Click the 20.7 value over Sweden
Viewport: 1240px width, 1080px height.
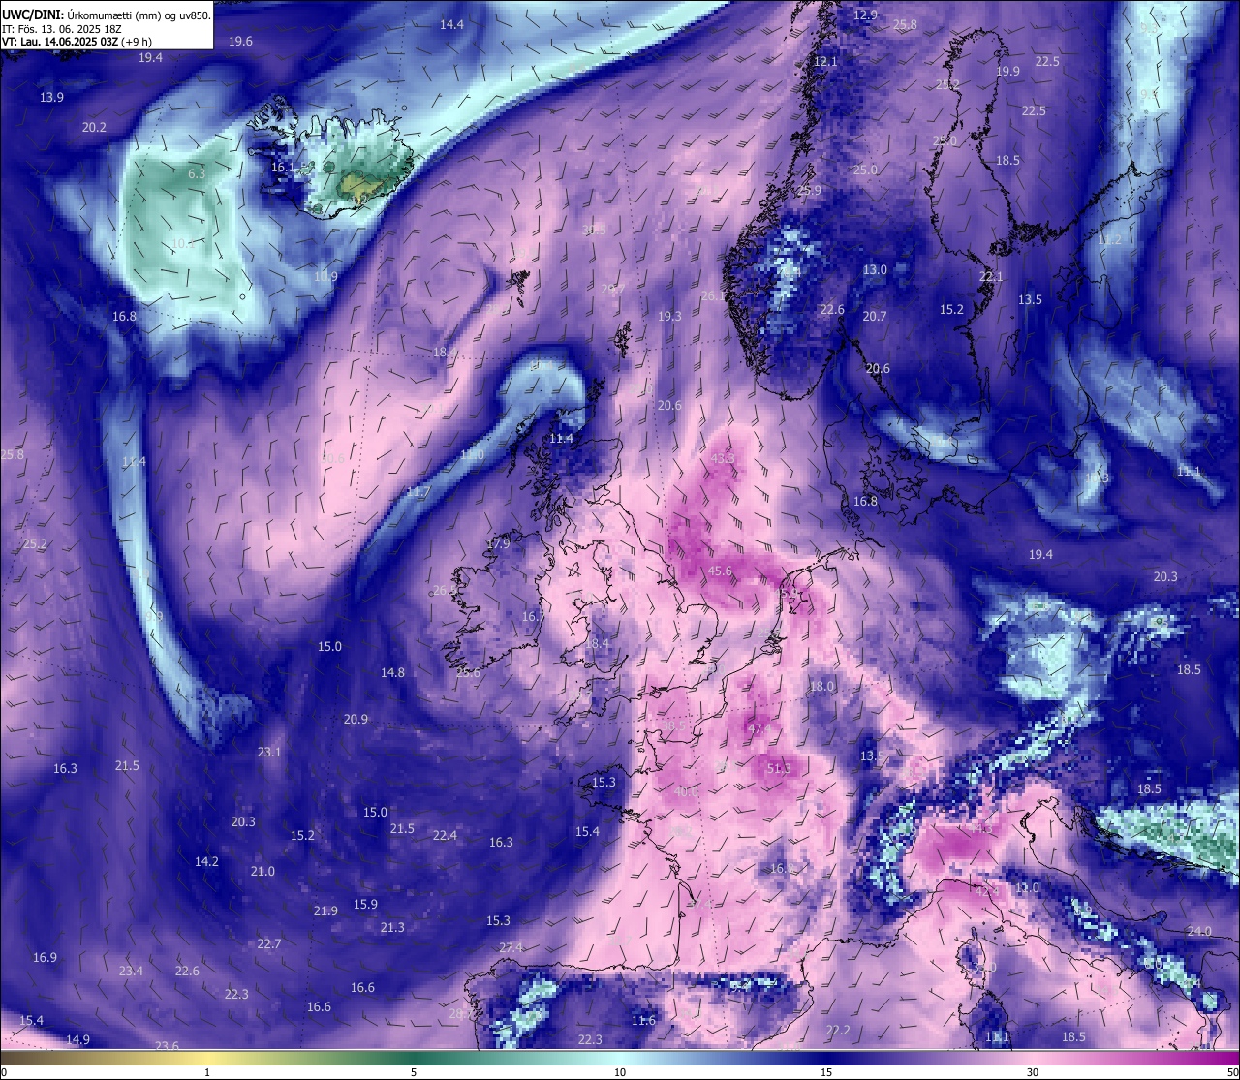(x=875, y=316)
